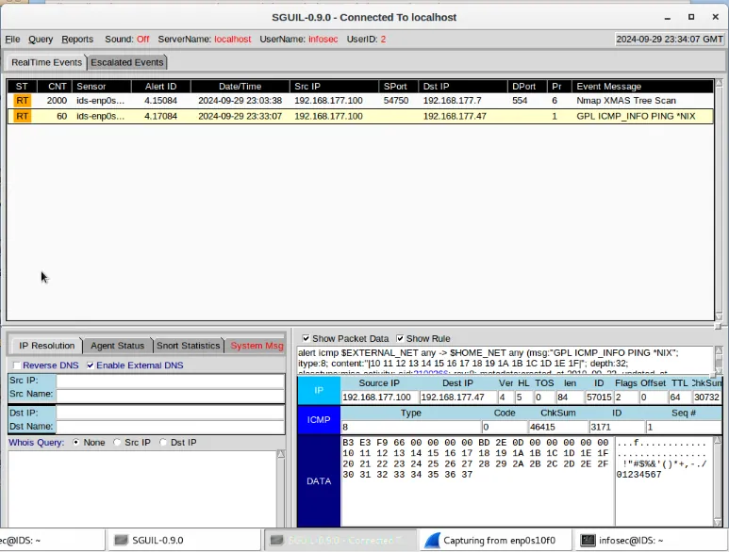
Task: Open Wireshark Capturing from enp0s10f0 taskbar item
Action: (494, 541)
